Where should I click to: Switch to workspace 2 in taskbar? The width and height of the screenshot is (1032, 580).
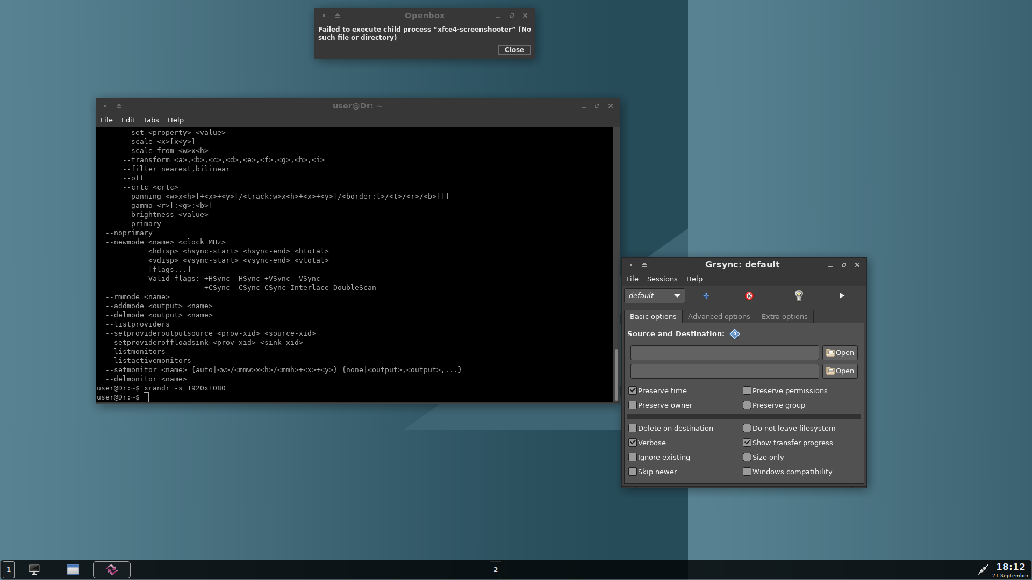[x=496, y=570]
